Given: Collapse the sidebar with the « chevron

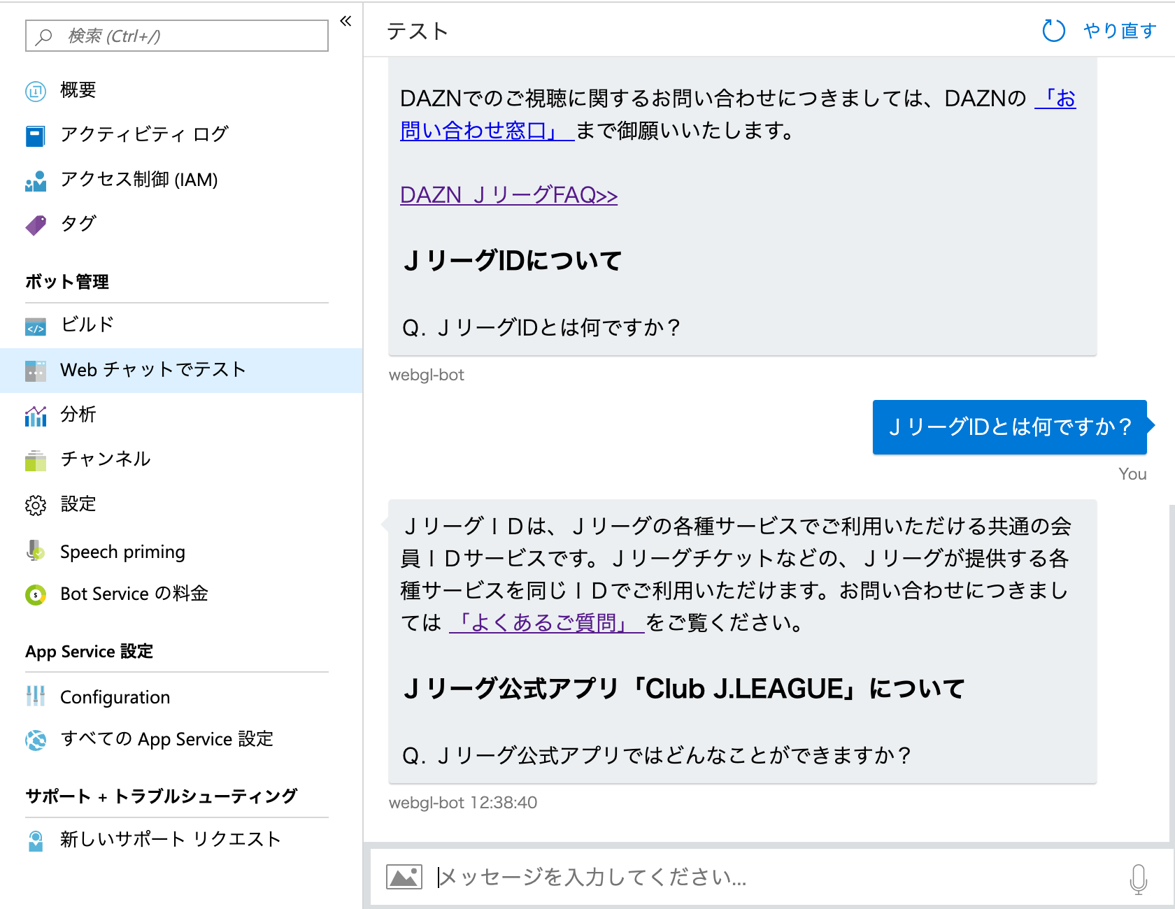Looking at the screenshot, I should [x=344, y=21].
